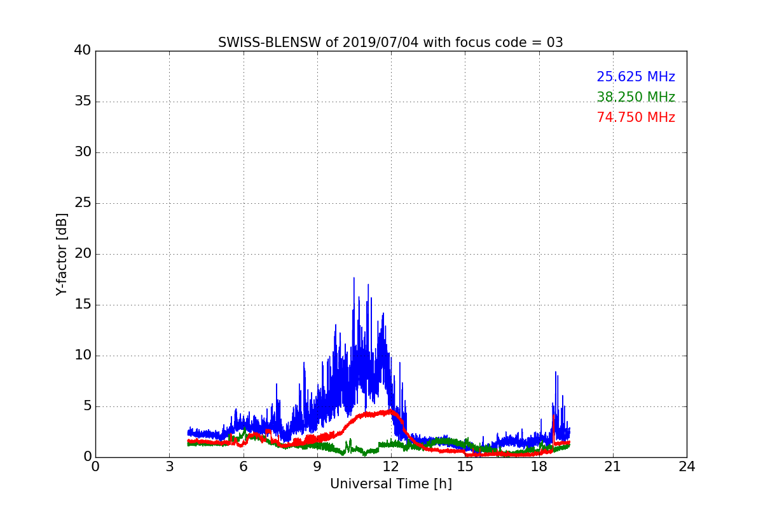Select the 25.625 MHz legend label

[636, 77]
